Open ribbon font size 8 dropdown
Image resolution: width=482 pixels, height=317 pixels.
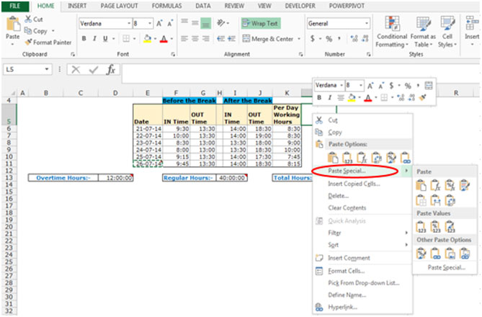(x=150, y=23)
